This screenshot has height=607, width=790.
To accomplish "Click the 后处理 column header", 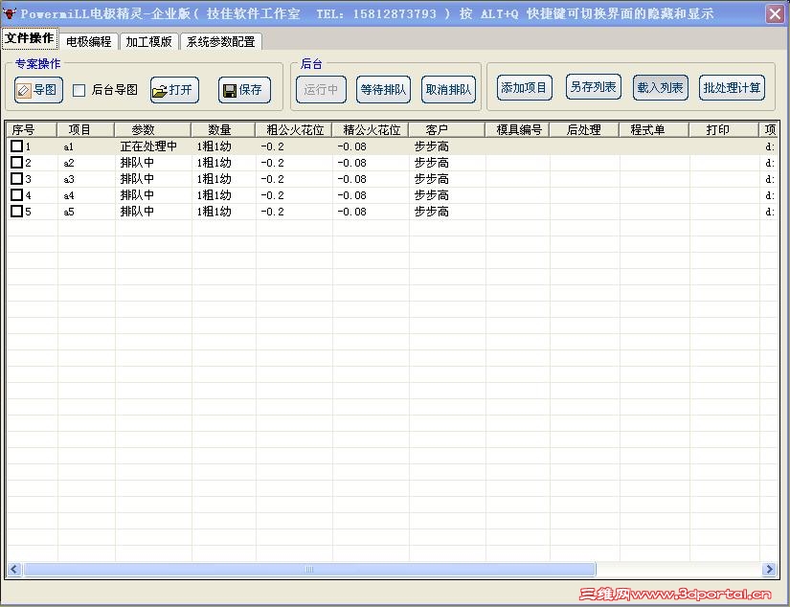I will click(x=584, y=130).
